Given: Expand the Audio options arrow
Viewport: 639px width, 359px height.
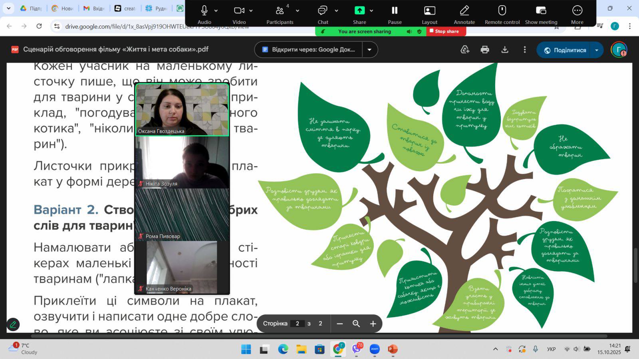Looking at the screenshot, I should pyautogui.click(x=216, y=11).
